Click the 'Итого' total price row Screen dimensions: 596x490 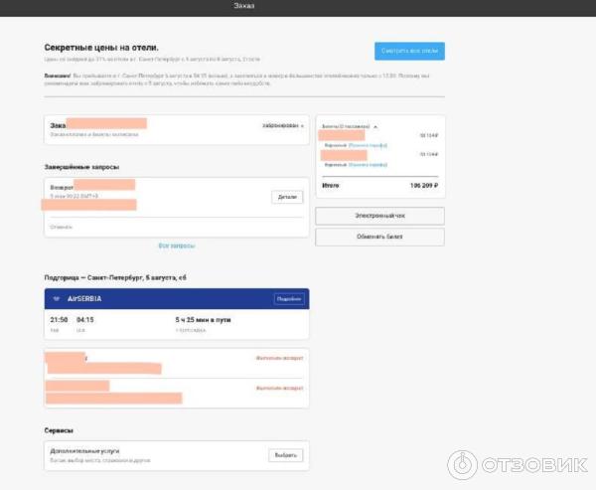point(379,185)
